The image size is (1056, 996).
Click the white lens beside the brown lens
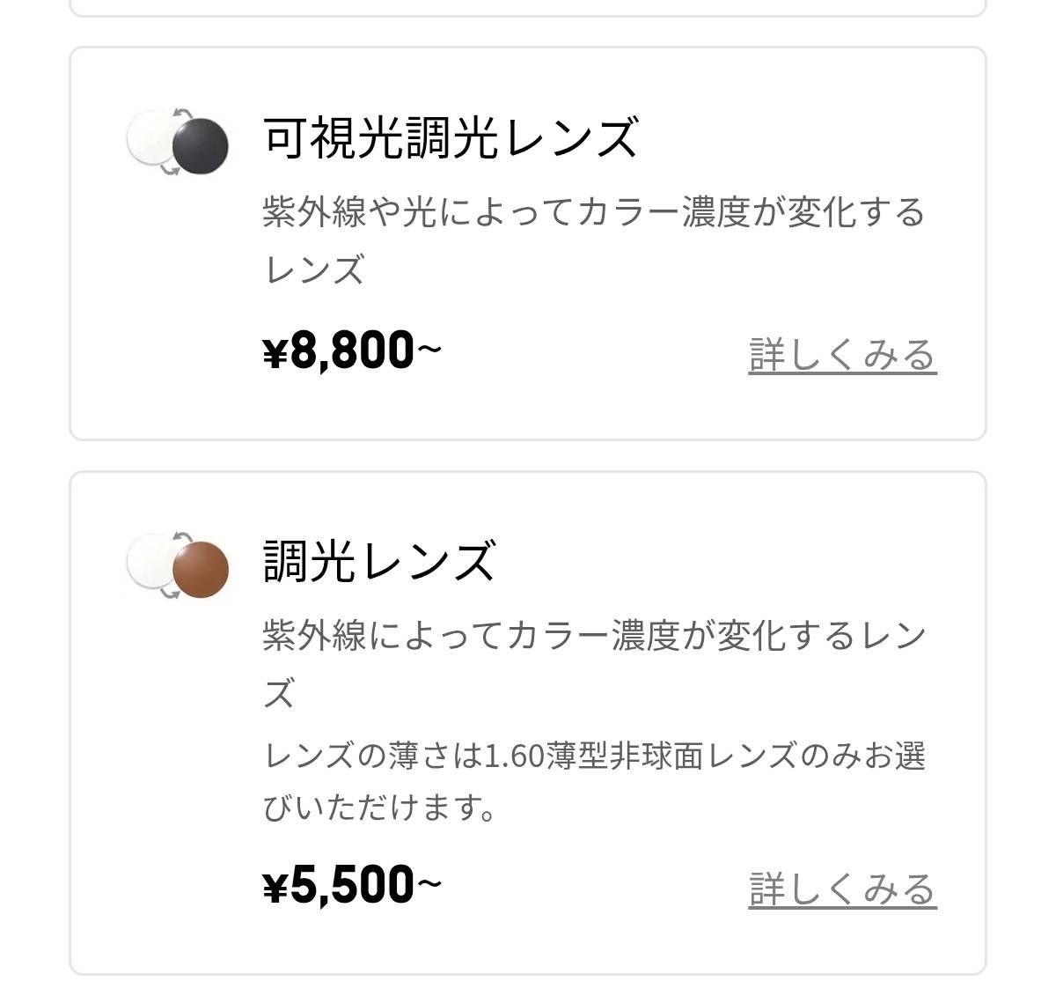point(148,562)
